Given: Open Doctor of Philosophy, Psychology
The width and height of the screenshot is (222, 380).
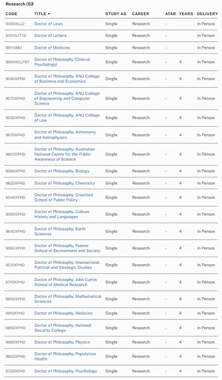Looking at the screenshot, I should pos(66,371).
